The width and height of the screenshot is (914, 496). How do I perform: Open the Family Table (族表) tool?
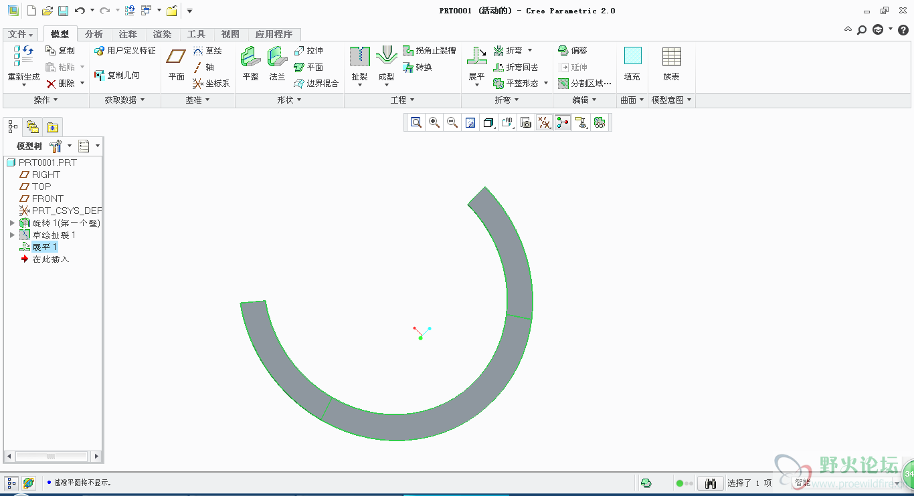click(x=671, y=57)
